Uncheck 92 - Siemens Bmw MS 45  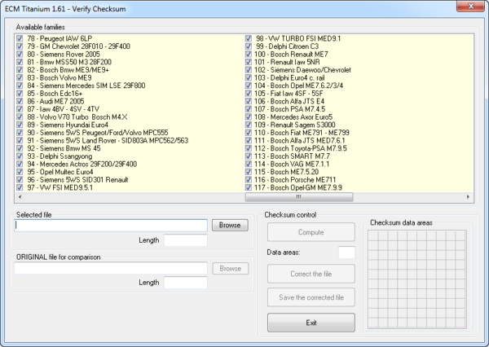20,148
